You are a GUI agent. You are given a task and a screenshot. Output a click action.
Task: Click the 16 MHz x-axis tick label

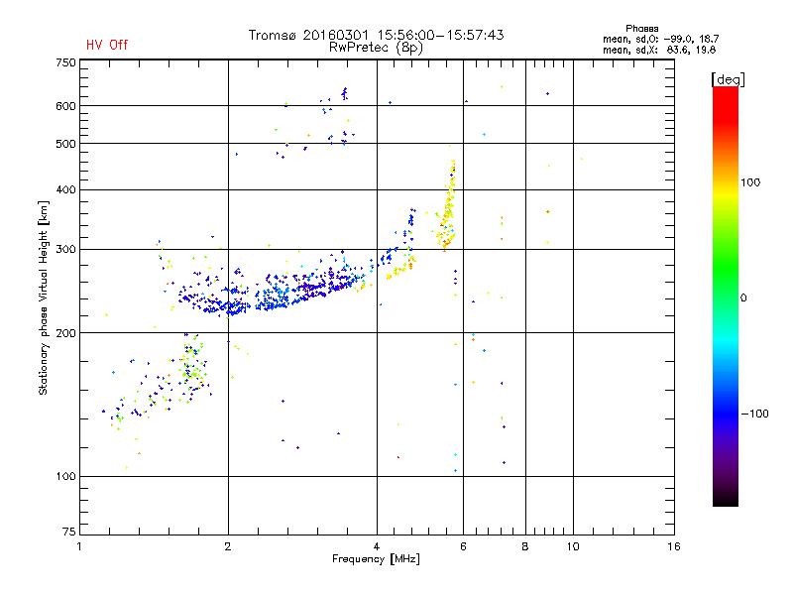pos(674,546)
